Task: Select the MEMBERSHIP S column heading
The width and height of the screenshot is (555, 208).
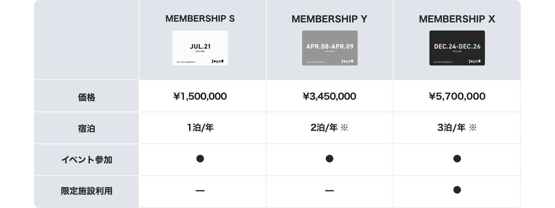Action: (x=200, y=19)
